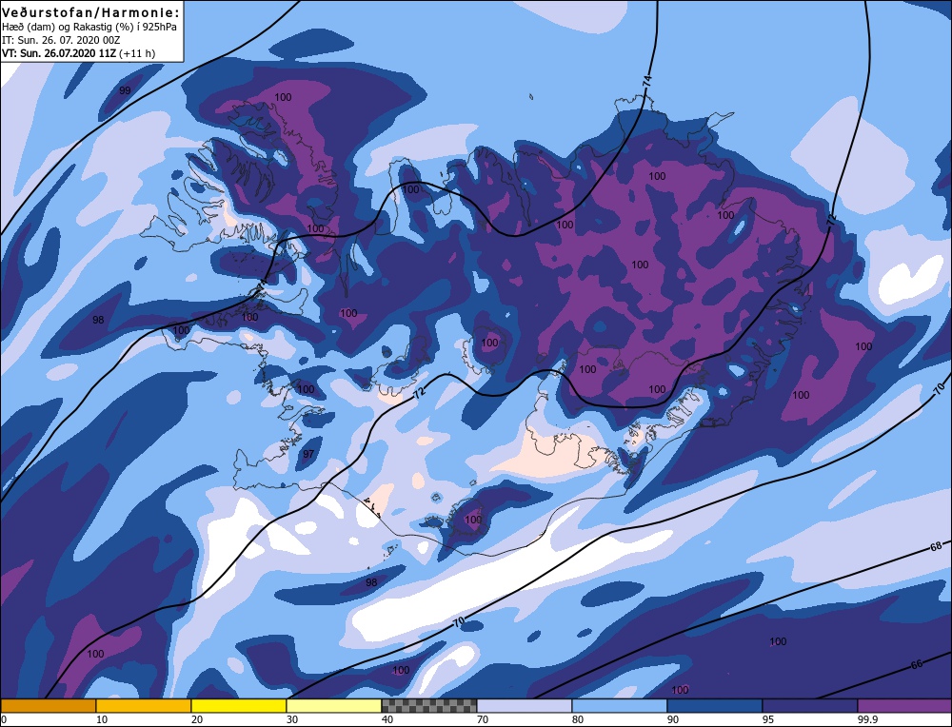Select the "VT: Sun. 26.07.2020 11Z (+11 h)" line
Viewport: 952px width, 727px height.
click(x=79, y=53)
